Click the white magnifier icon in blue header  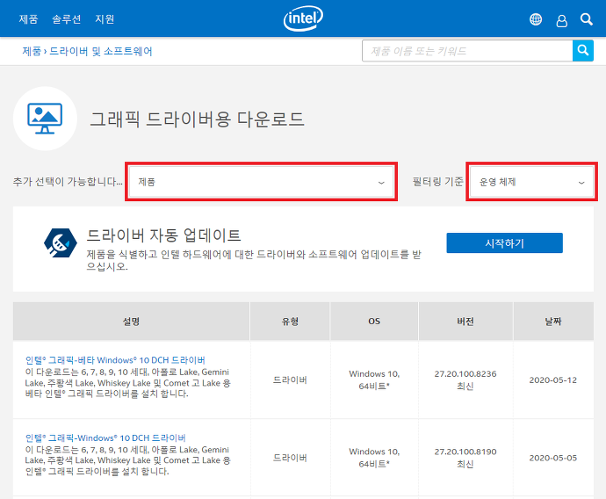587,19
